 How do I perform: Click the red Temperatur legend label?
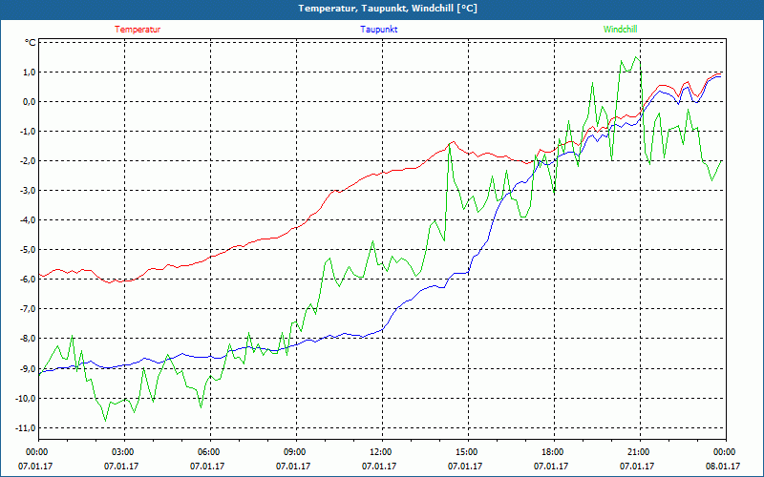[x=138, y=30]
